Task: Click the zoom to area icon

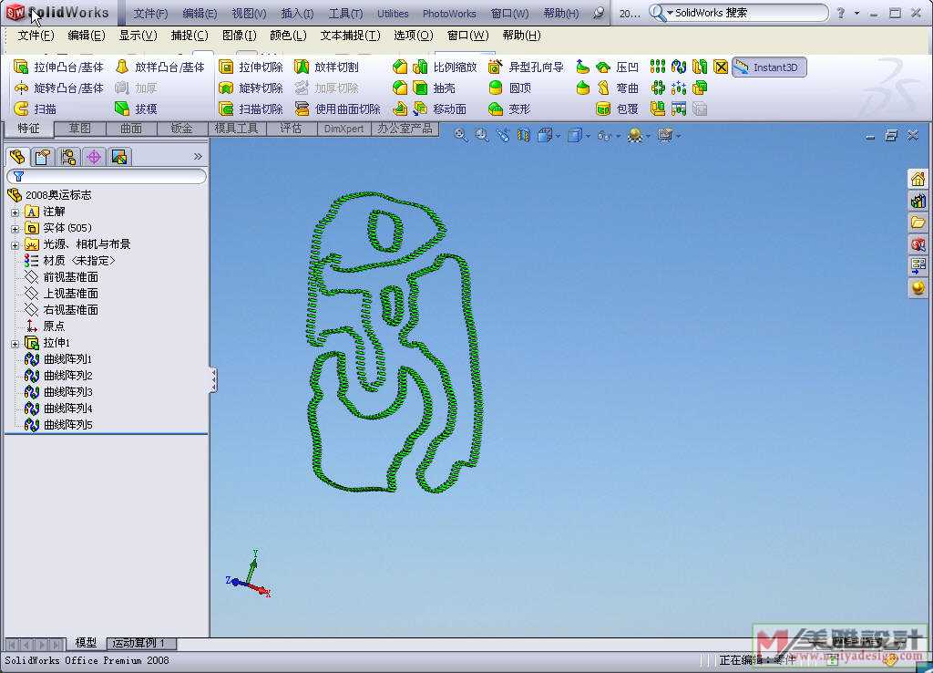Action: (481, 135)
